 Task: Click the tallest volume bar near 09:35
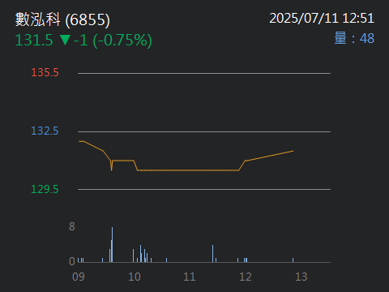(112, 245)
